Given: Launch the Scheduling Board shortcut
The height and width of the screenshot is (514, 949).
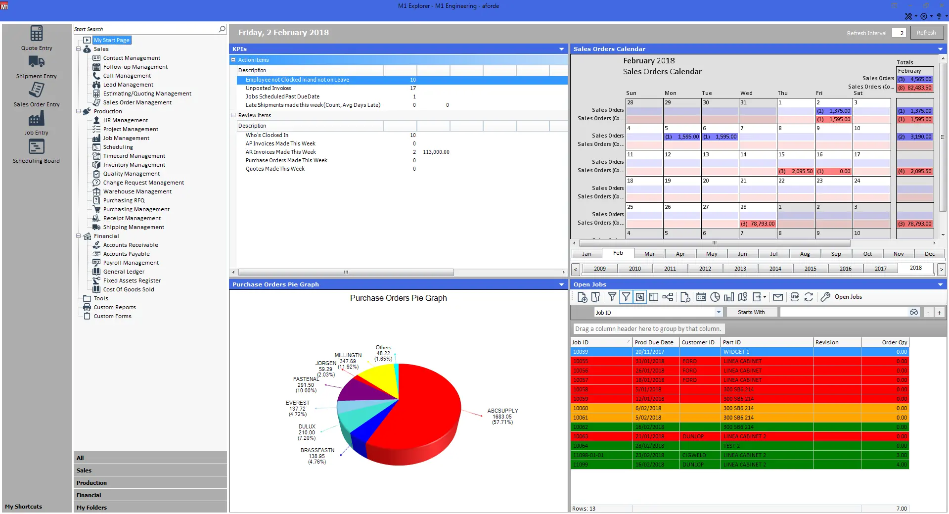Looking at the screenshot, I should (36, 151).
